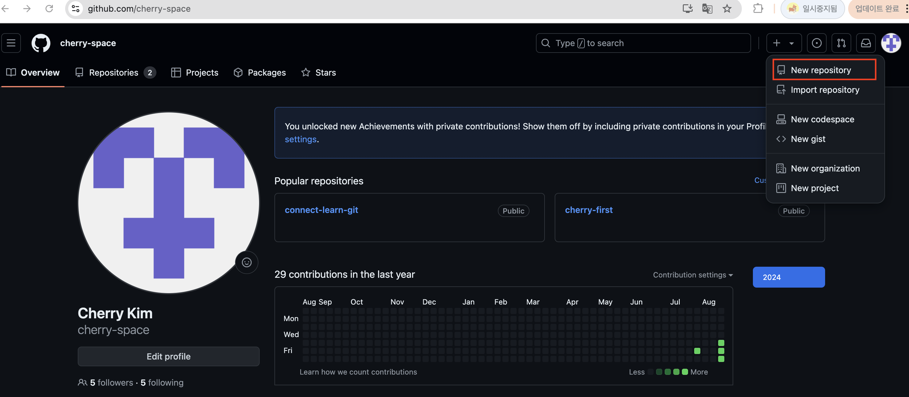This screenshot has width=909, height=397.
Task: Expand the Contribution settings dropdown
Action: 693,275
